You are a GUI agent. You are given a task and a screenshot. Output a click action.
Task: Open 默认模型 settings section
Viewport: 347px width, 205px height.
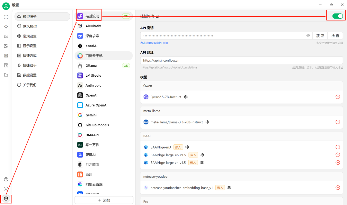42,26
